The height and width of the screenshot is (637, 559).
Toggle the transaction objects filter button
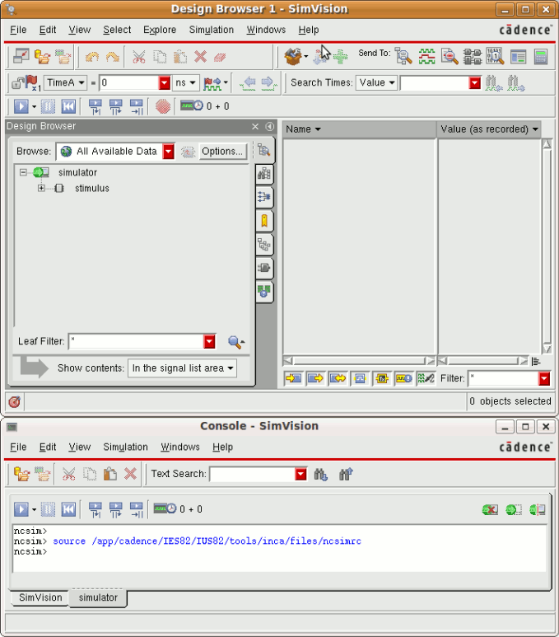(x=382, y=378)
